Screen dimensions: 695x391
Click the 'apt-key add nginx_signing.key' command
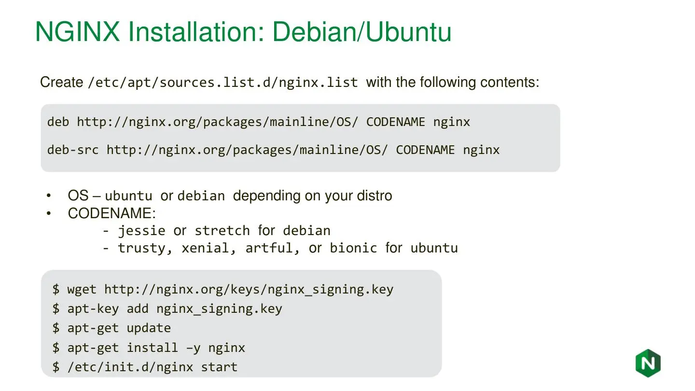click(x=167, y=309)
